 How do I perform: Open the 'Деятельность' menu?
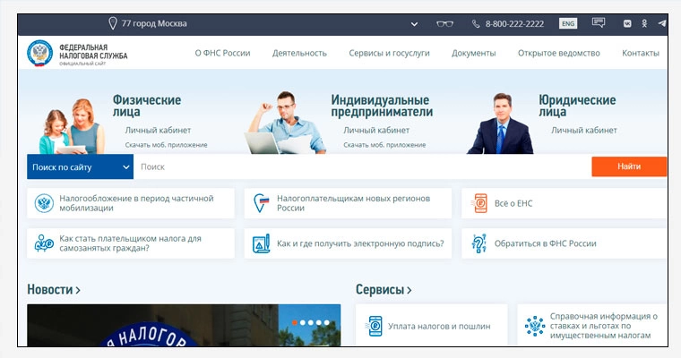299,53
